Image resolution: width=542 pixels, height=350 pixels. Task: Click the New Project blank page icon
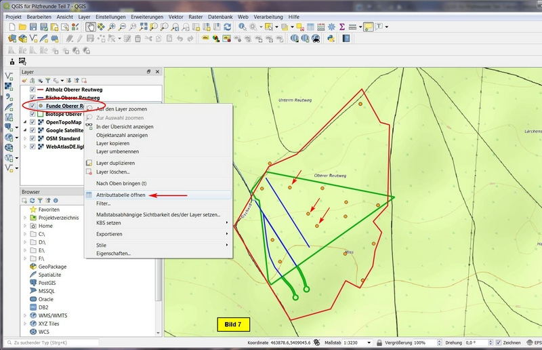[x=12, y=27]
